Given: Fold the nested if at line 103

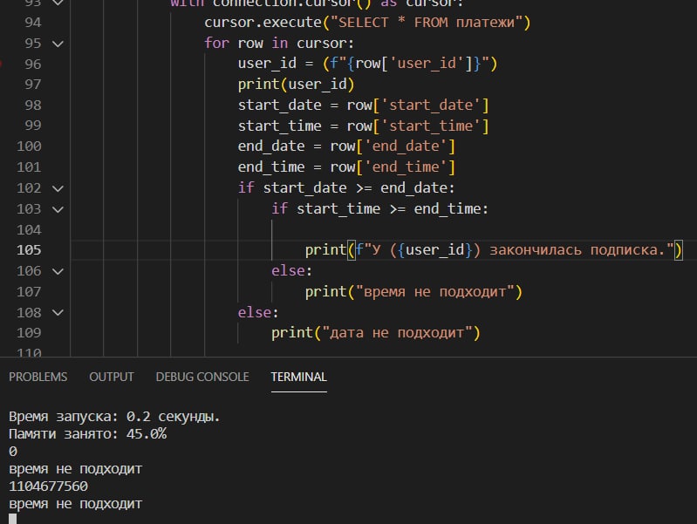Looking at the screenshot, I should pyautogui.click(x=58, y=209).
